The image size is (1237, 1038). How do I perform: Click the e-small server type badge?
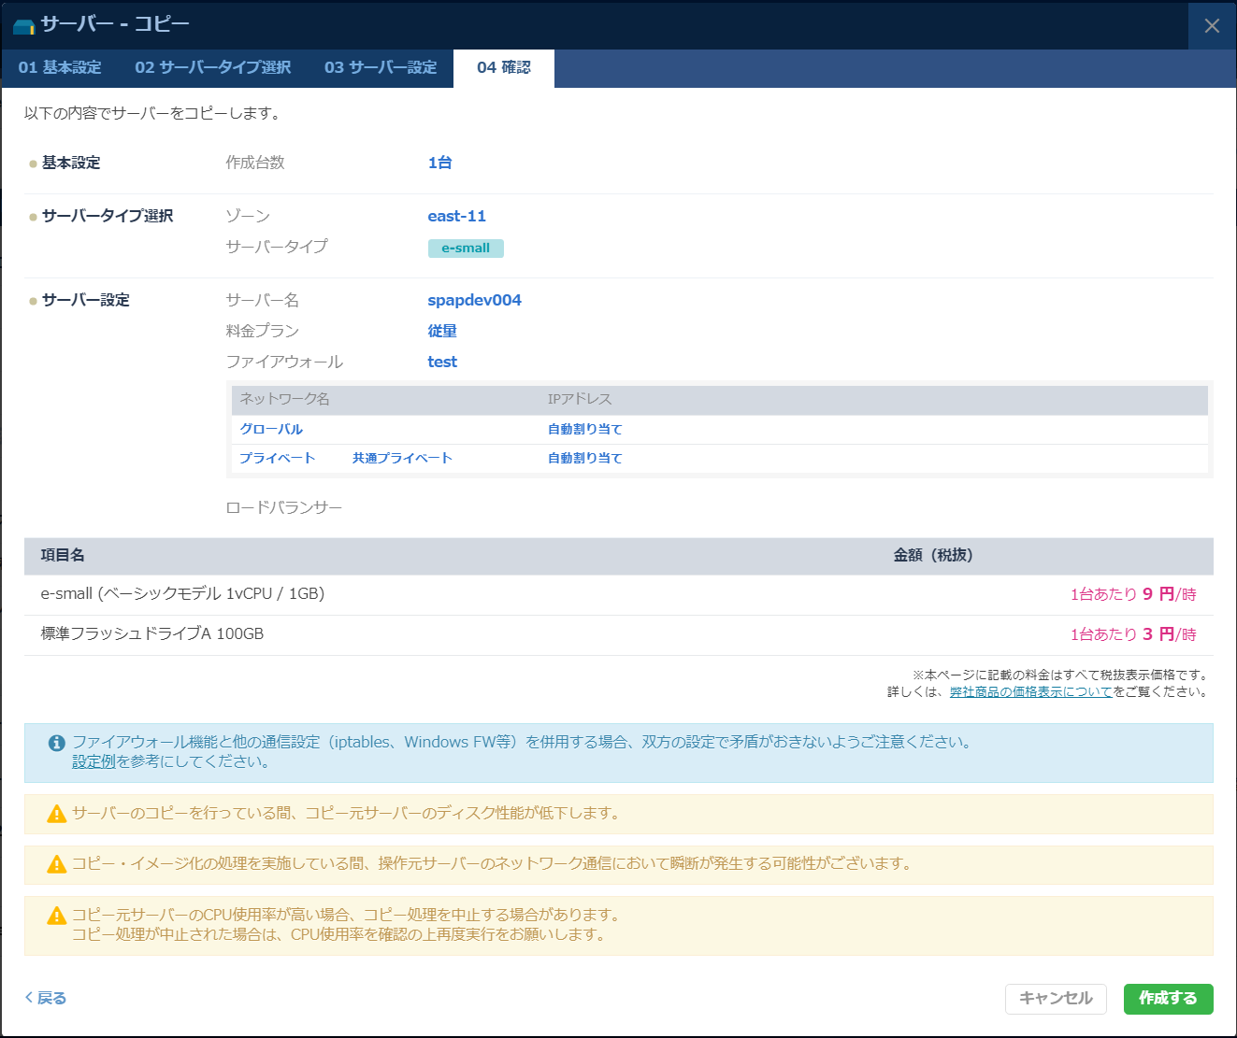[x=466, y=248]
